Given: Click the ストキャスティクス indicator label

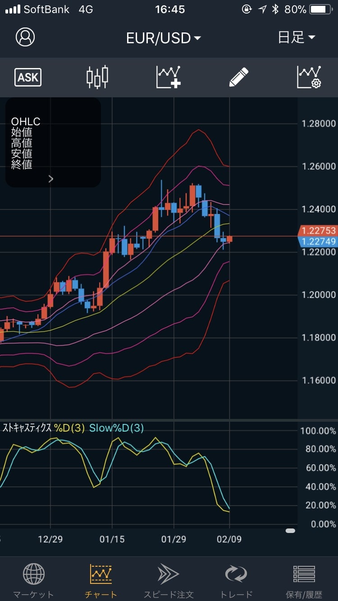Looking at the screenshot, I should tap(27, 428).
